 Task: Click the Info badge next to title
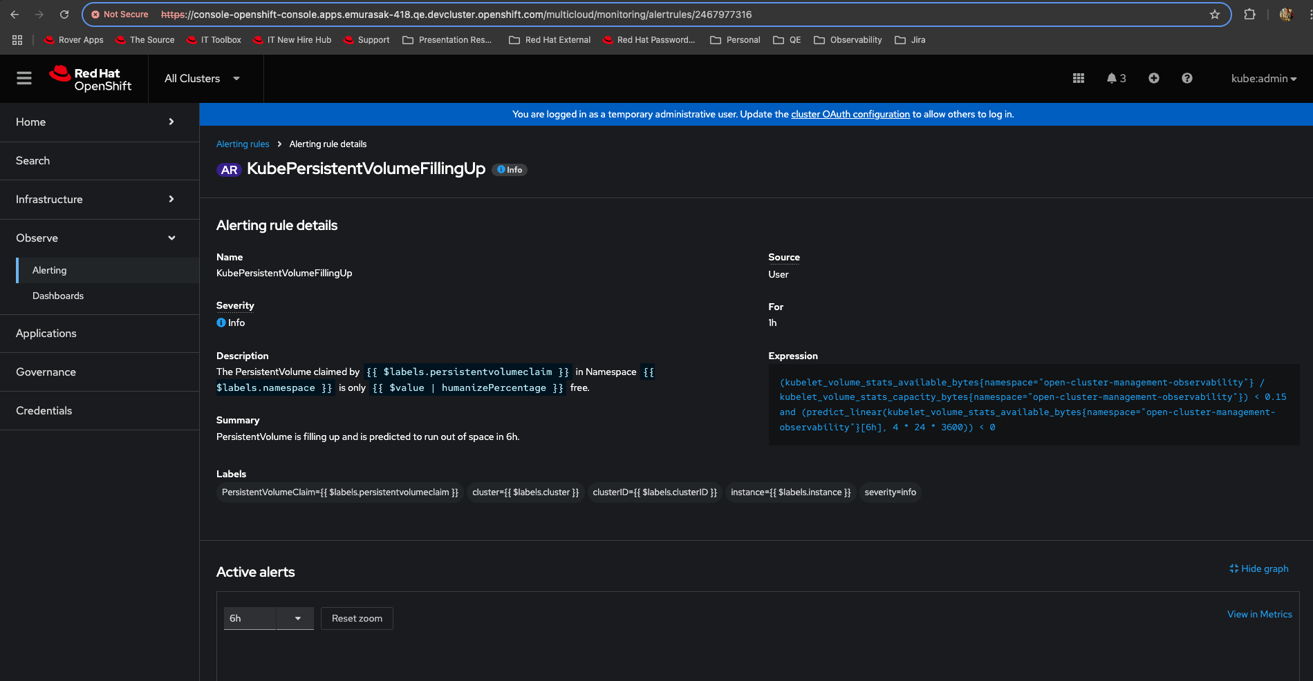510,170
